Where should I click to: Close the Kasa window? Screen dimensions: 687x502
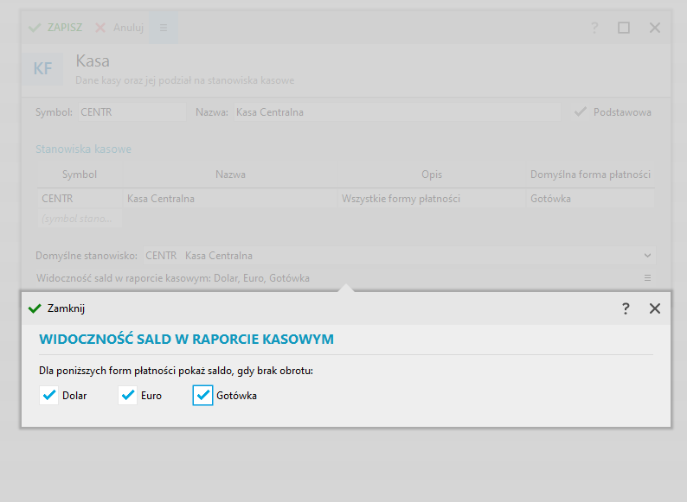[655, 28]
